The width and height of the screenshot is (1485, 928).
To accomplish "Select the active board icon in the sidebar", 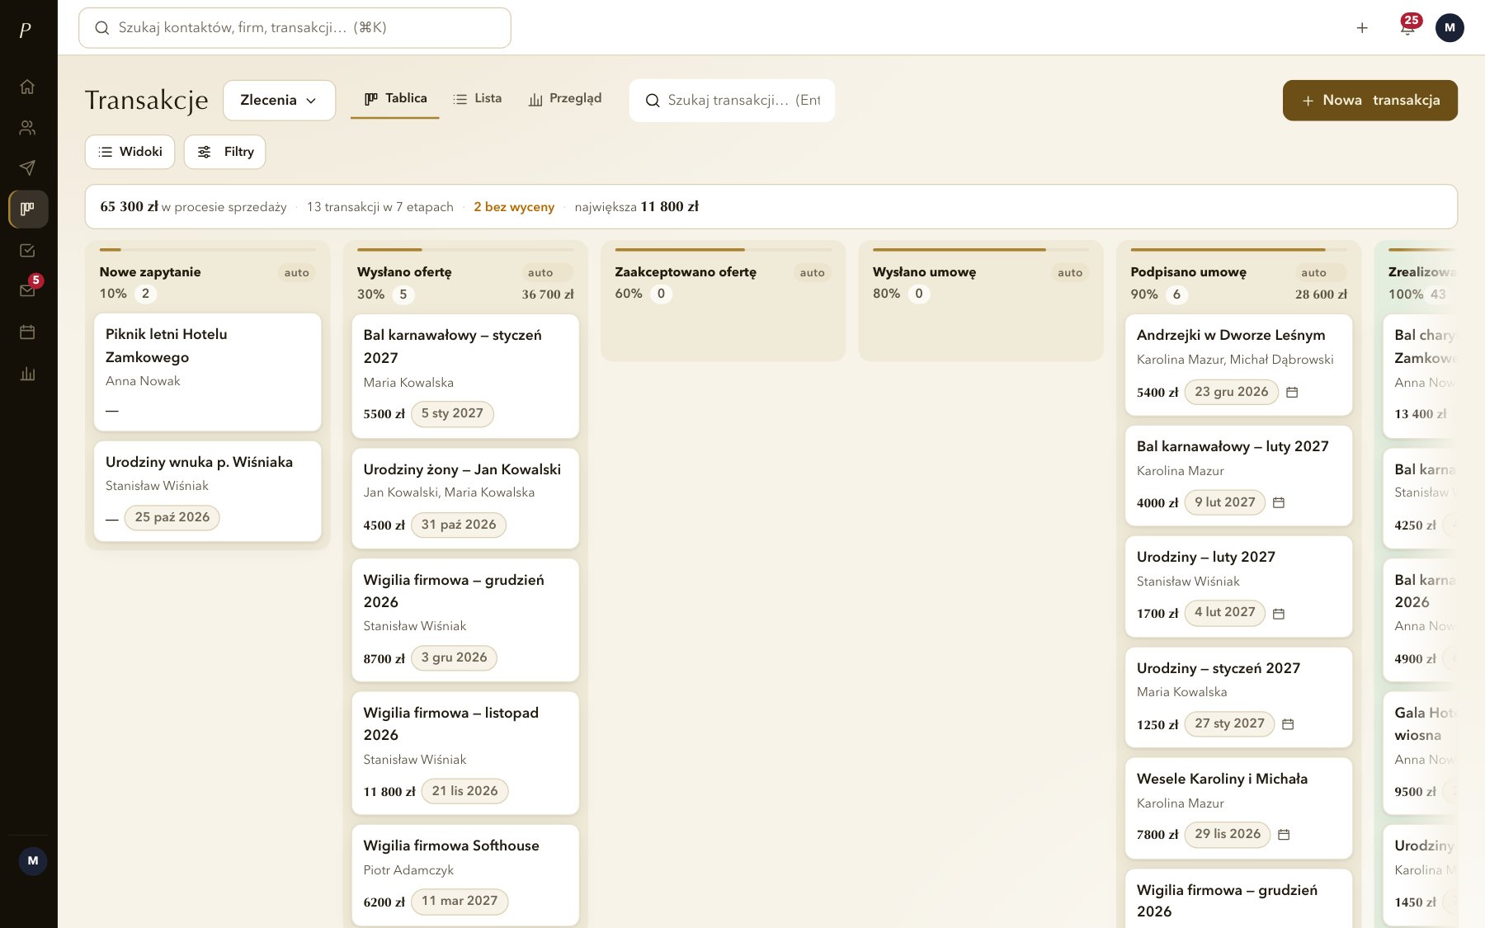I will coord(28,210).
